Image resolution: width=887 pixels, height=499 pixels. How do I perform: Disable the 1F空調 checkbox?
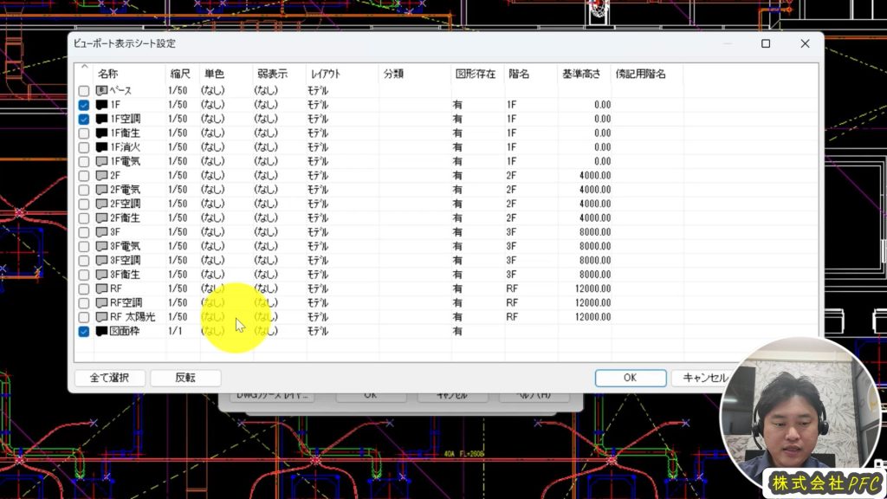click(x=84, y=119)
